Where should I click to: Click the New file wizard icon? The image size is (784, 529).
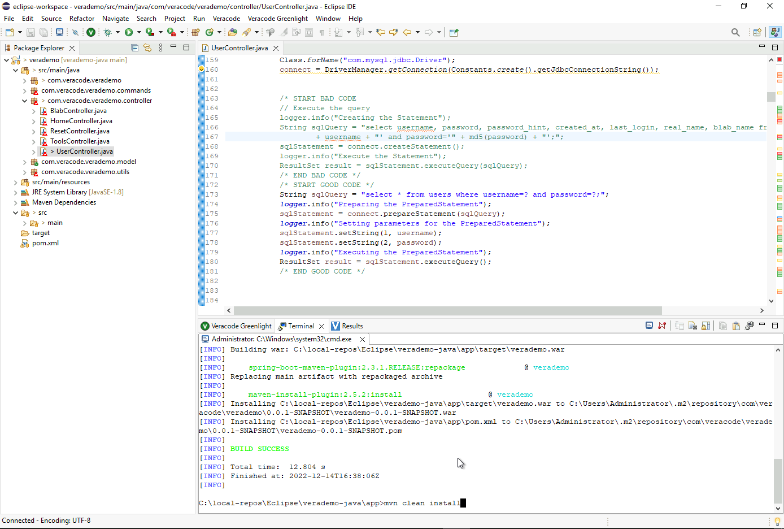coord(9,32)
